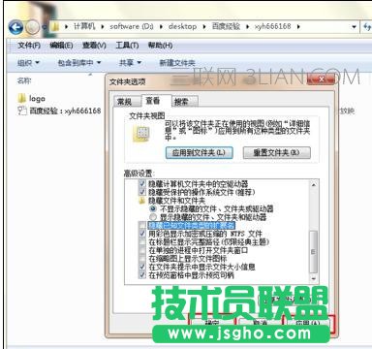Expand the address bar history dropdown arrow

(354, 27)
